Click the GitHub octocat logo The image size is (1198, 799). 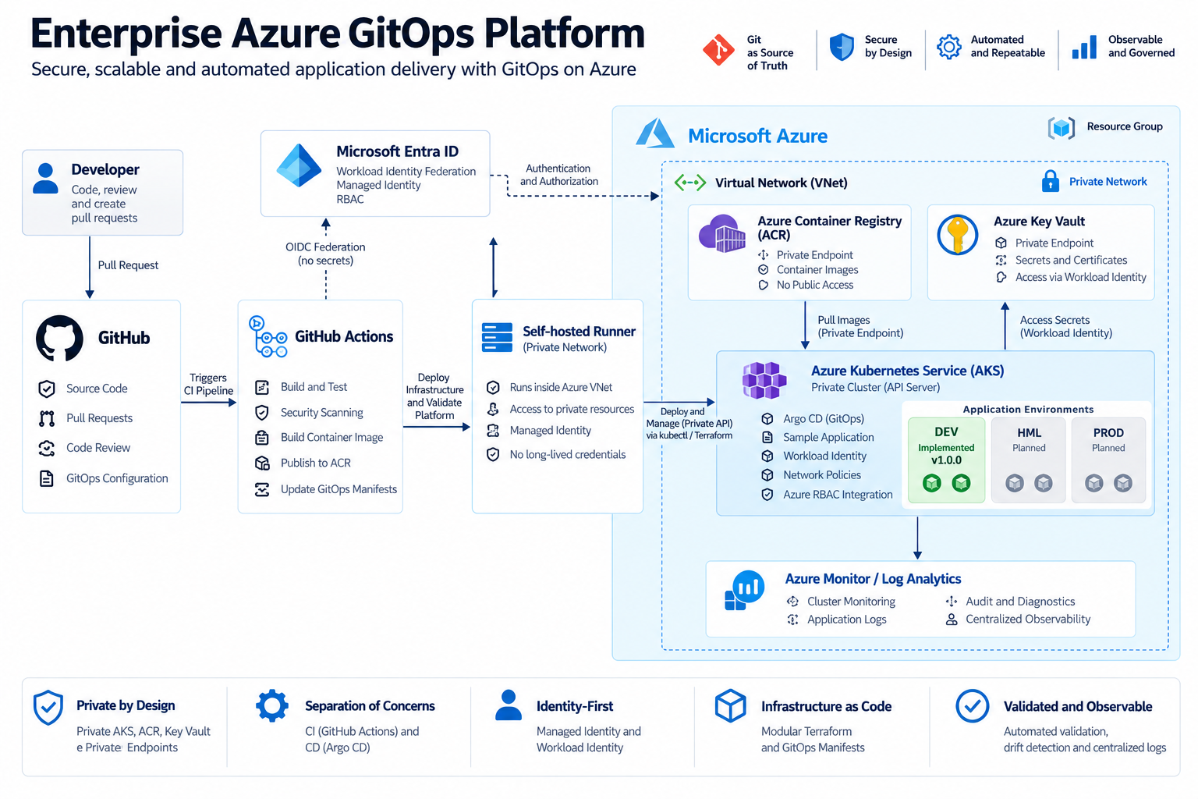tap(59, 338)
